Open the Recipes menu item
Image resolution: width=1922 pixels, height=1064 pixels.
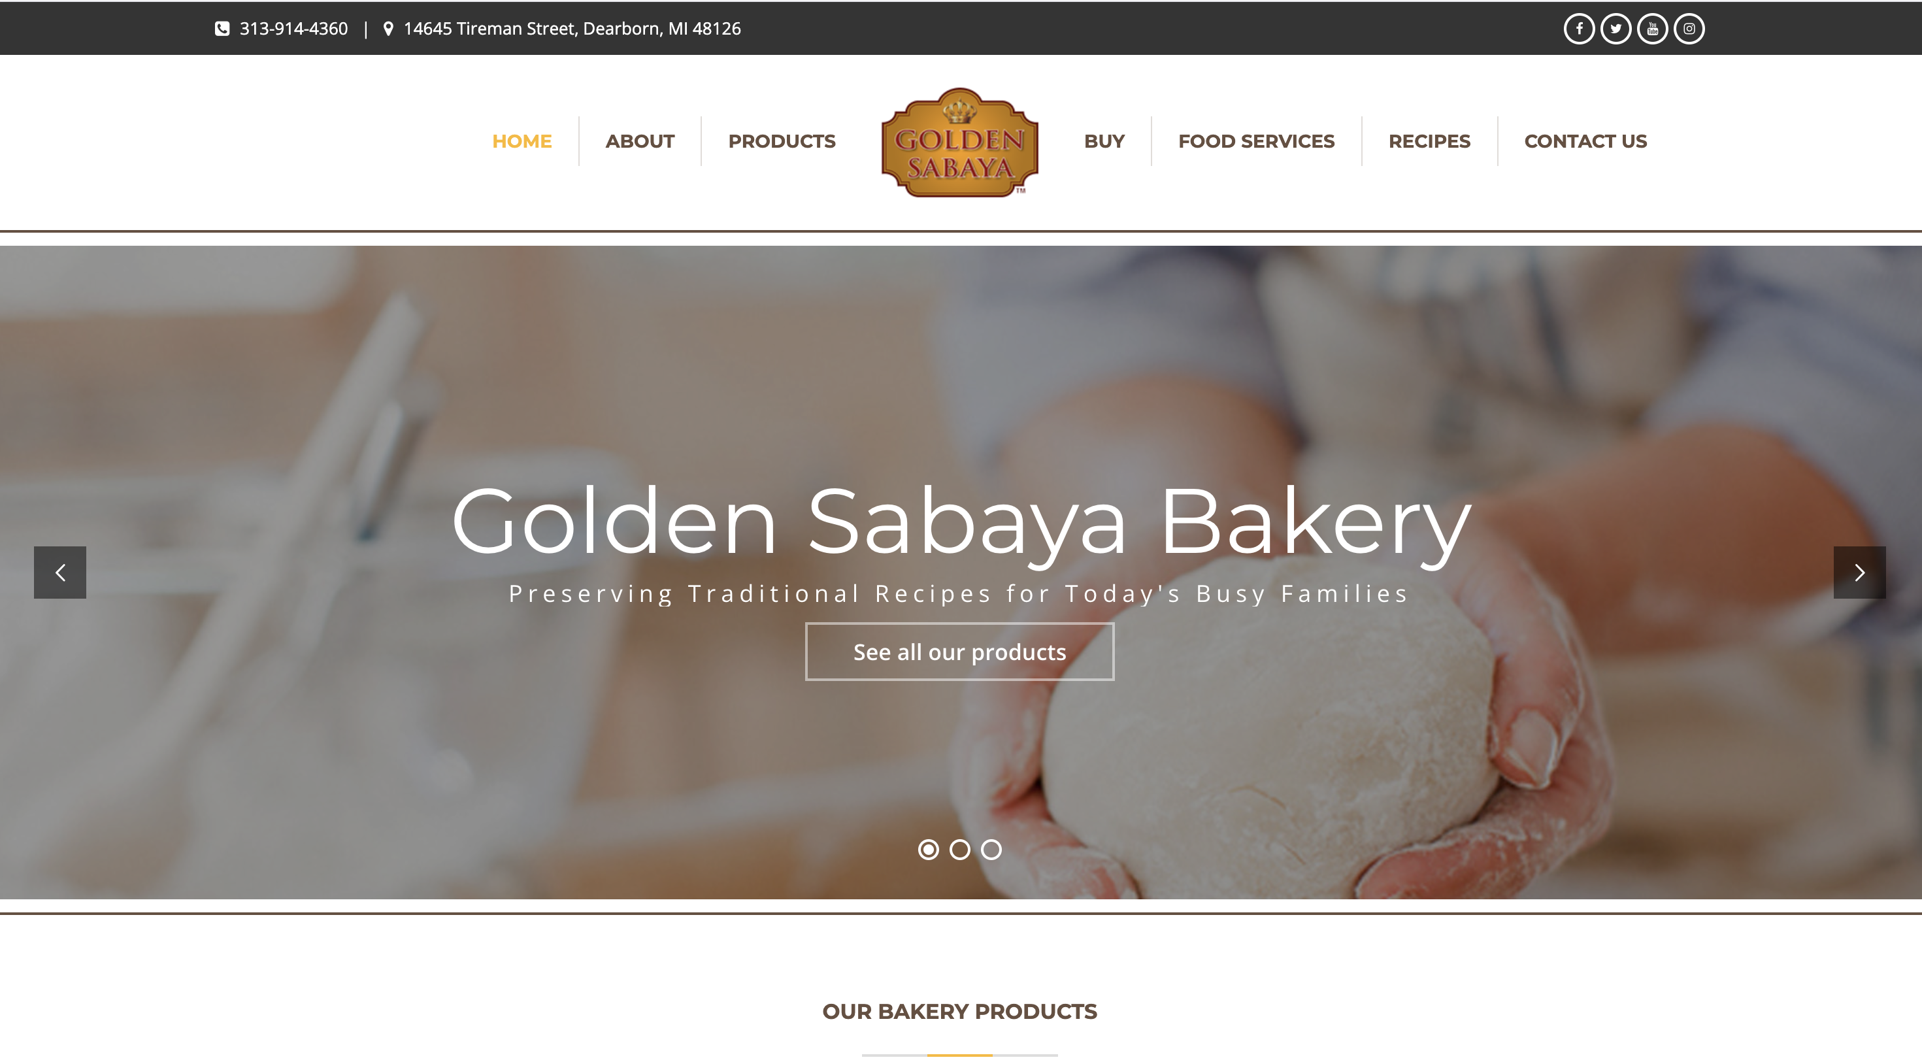click(x=1429, y=141)
